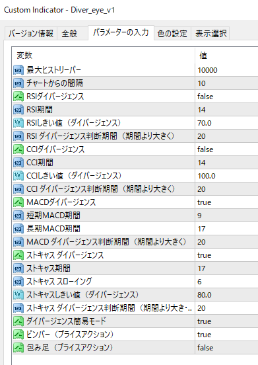Click the integer icon beside 最大ヒストリーバー

coord(18,70)
